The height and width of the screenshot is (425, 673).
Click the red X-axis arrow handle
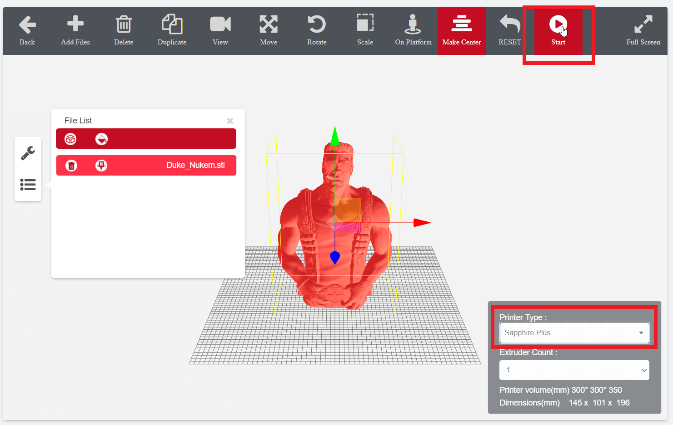tap(422, 223)
